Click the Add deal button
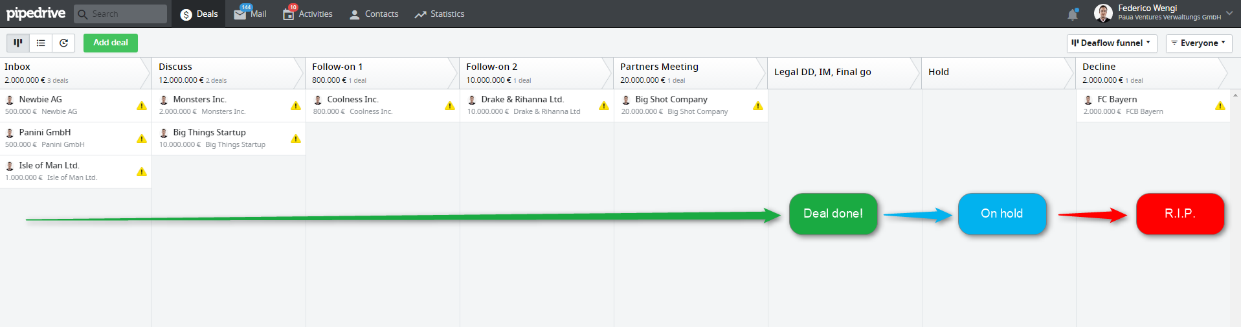The width and height of the screenshot is (1241, 327). (111, 43)
